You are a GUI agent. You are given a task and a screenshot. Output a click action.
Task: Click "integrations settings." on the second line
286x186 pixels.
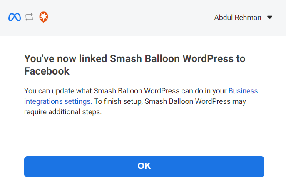58,101
